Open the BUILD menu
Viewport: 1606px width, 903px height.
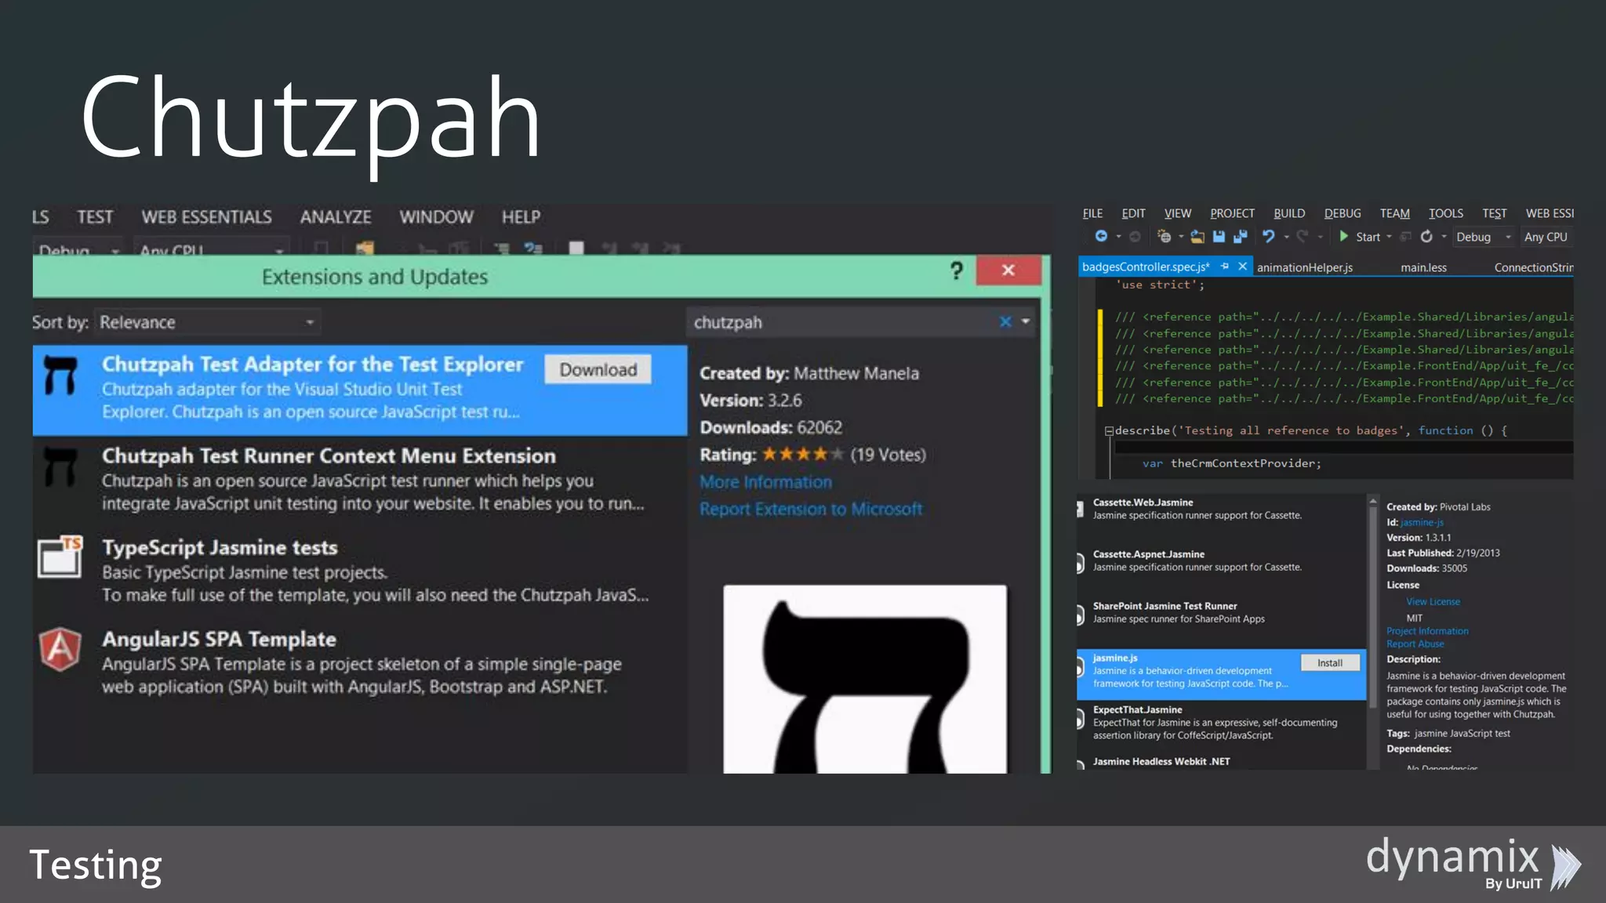pos(1289,213)
